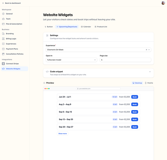Clear the Chamonix Ski Week selection
Screen dimensions: 167x160
click(146, 50)
